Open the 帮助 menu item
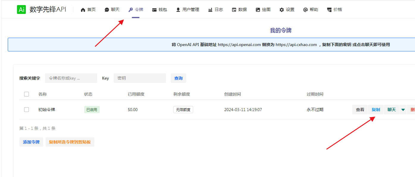The width and height of the screenshot is (415, 177). pyautogui.click(x=311, y=10)
